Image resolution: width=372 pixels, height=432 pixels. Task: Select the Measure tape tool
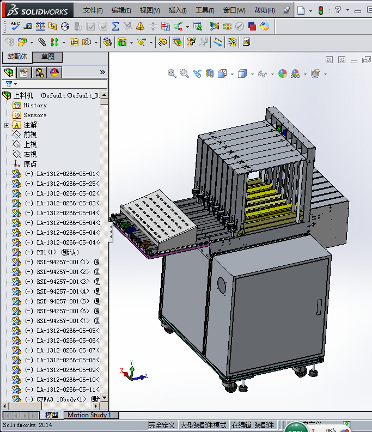coord(28,26)
